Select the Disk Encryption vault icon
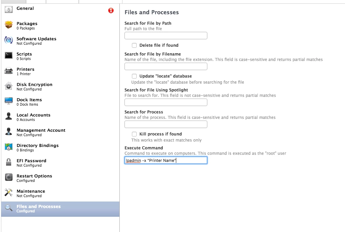 coord(8,86)
